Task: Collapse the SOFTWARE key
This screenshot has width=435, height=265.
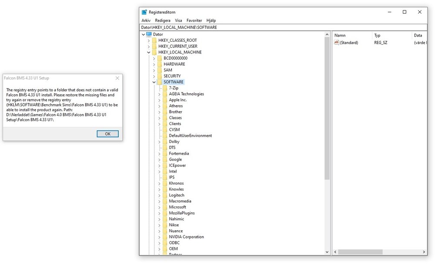Action: (x=154, y=82)
